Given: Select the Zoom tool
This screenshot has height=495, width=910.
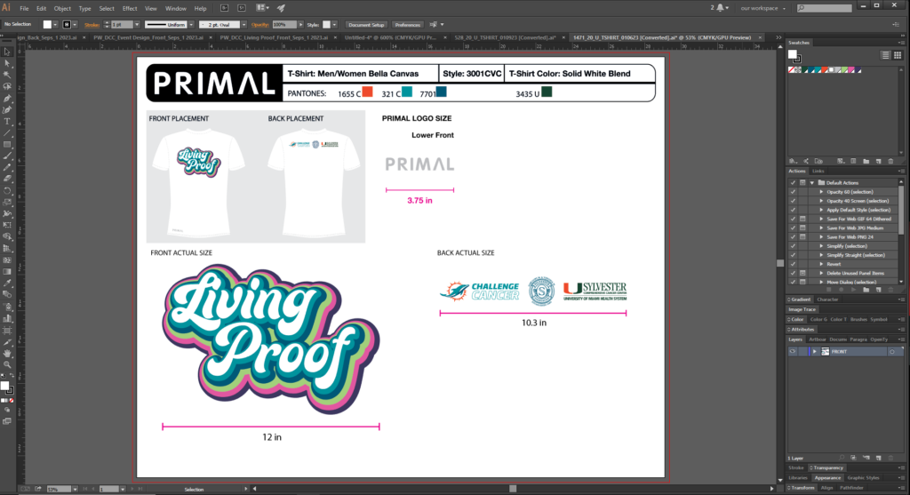Looking at the screenshot, I should 7,364.
